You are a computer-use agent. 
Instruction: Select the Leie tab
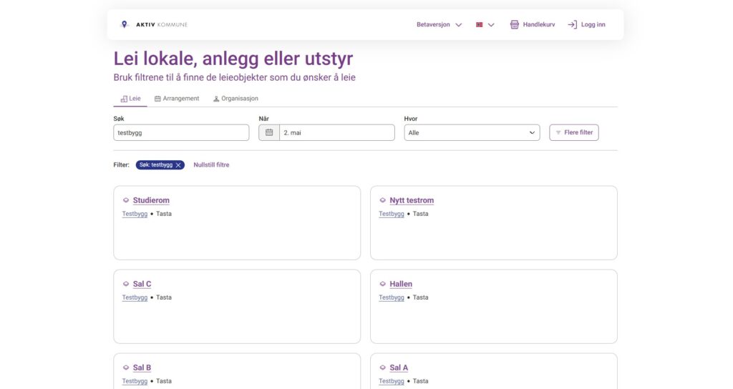pos(130,99)
